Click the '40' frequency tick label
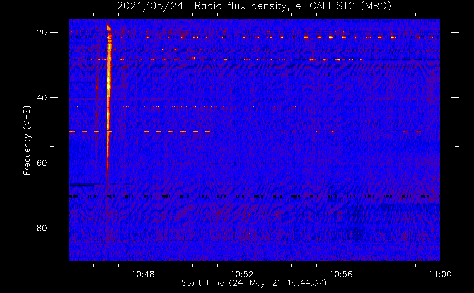Viewport: 474px width, 293px height. pyautogui.click(x=42, y=98)
